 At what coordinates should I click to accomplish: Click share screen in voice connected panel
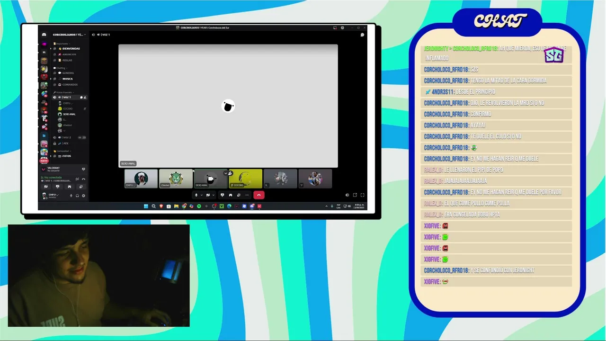[x=58, y=187]
